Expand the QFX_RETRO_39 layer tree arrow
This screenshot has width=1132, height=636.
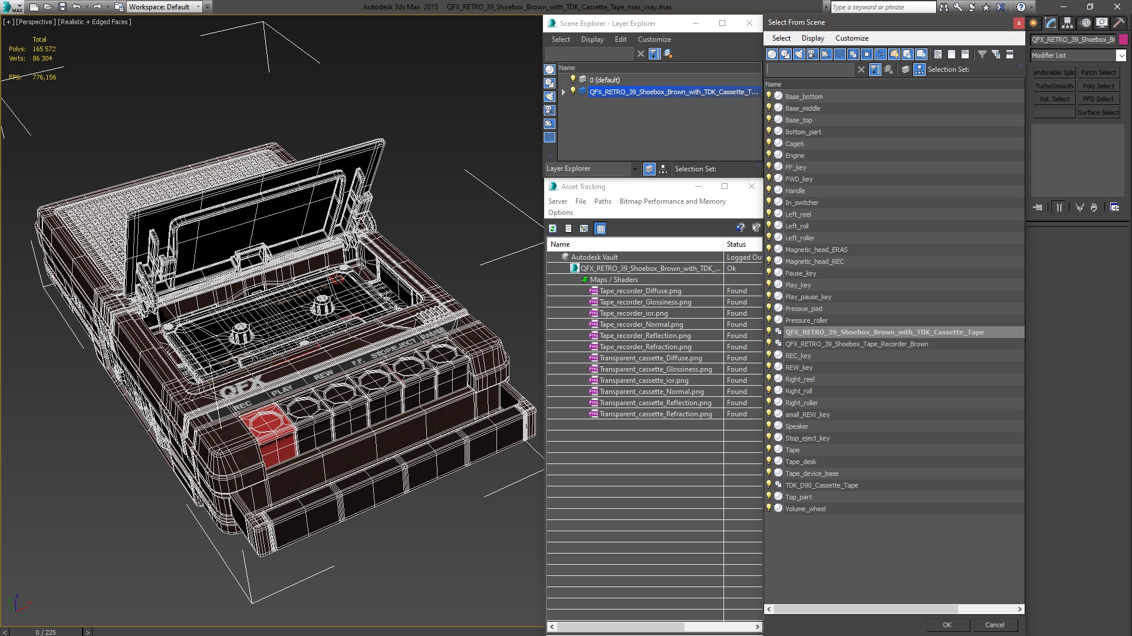(x=564, y=92)
